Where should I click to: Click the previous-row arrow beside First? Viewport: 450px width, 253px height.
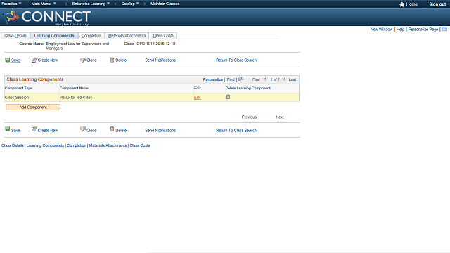pos(265,79)
